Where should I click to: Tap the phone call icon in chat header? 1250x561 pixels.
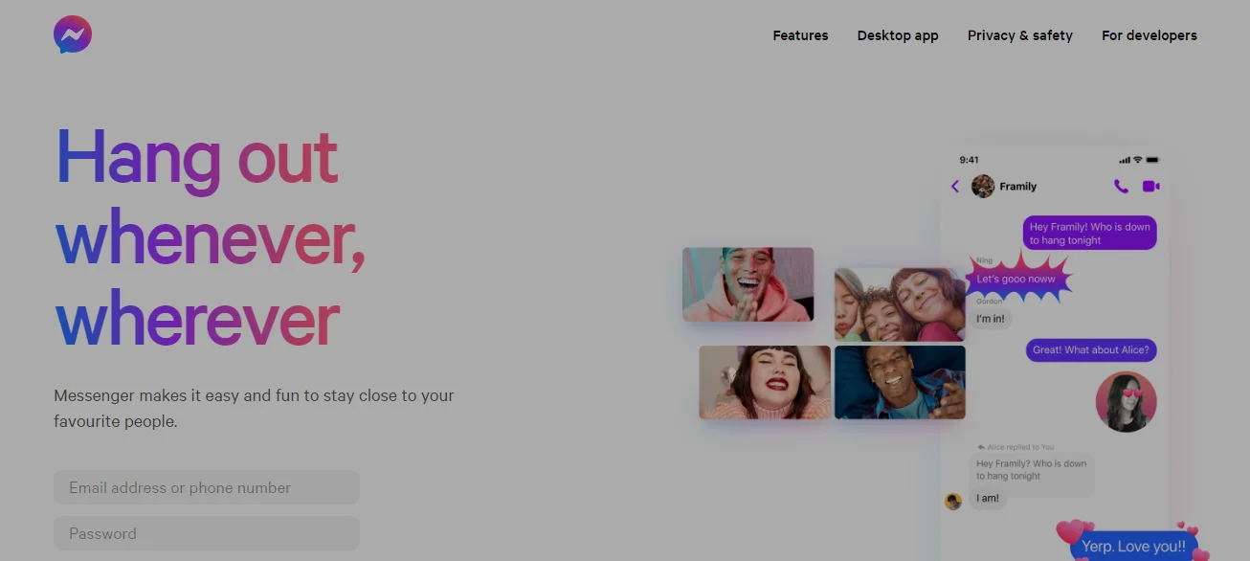pyautogui.click(x=1121, y=186)
